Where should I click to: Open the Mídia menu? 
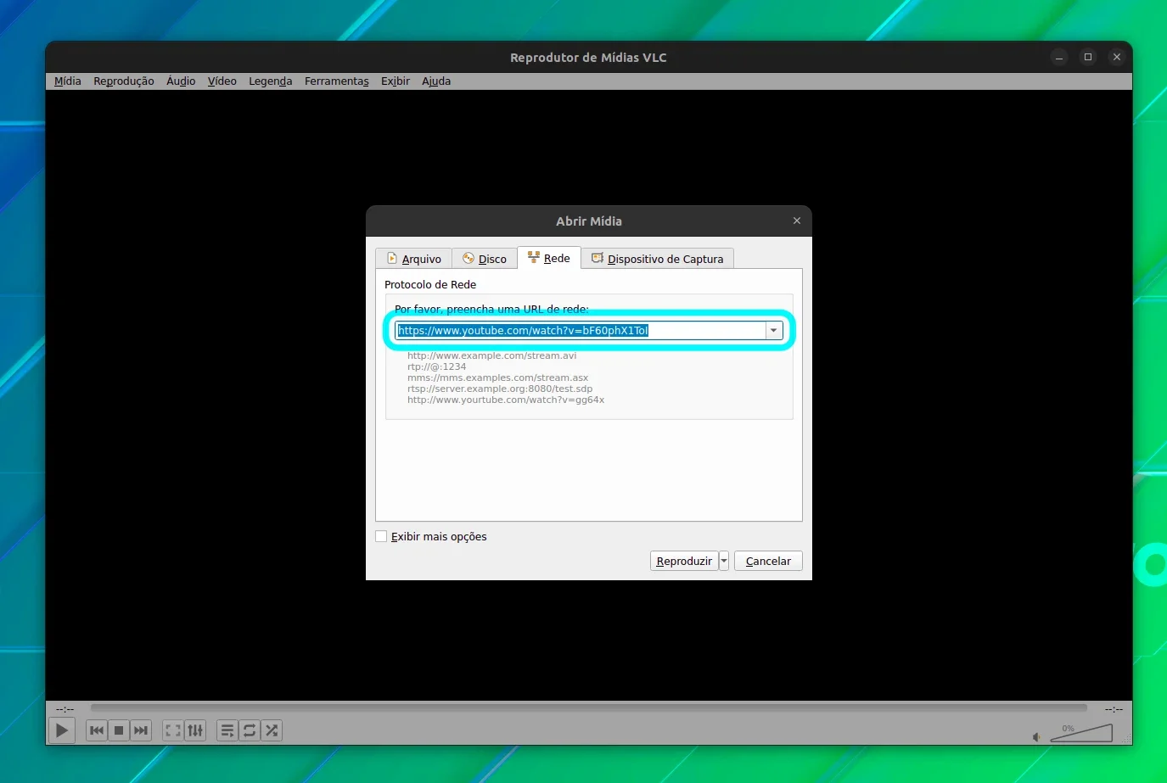[68, 81]
